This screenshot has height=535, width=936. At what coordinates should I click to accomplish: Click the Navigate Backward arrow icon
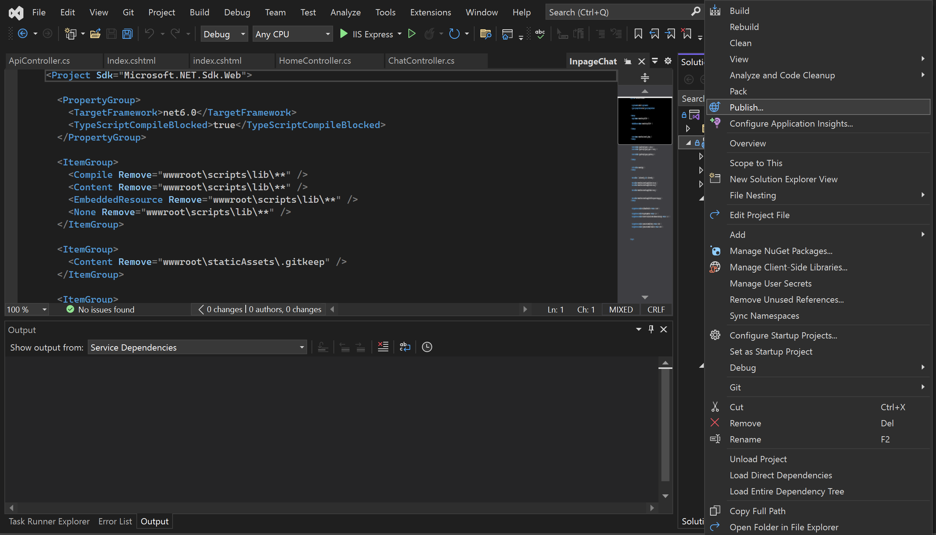[23, 34]
